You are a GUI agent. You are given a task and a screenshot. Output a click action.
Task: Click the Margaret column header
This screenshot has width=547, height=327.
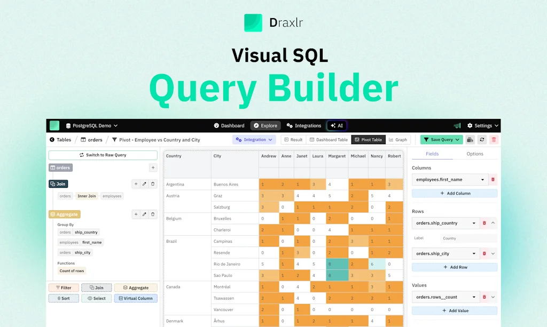[337, 156]
